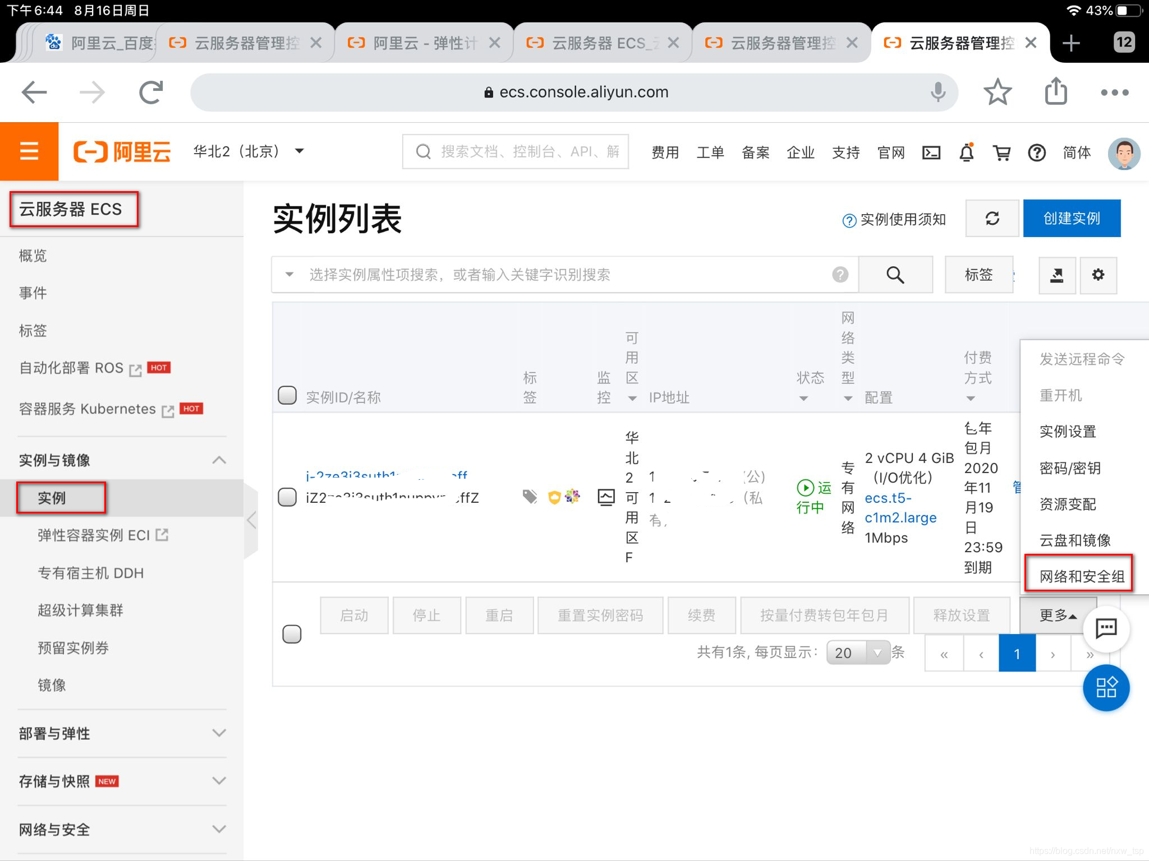Open the blue quick-access grid button

coord(1106,688)
